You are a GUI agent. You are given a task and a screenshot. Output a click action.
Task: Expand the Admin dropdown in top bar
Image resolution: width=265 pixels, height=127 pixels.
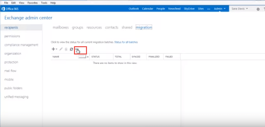220,9
